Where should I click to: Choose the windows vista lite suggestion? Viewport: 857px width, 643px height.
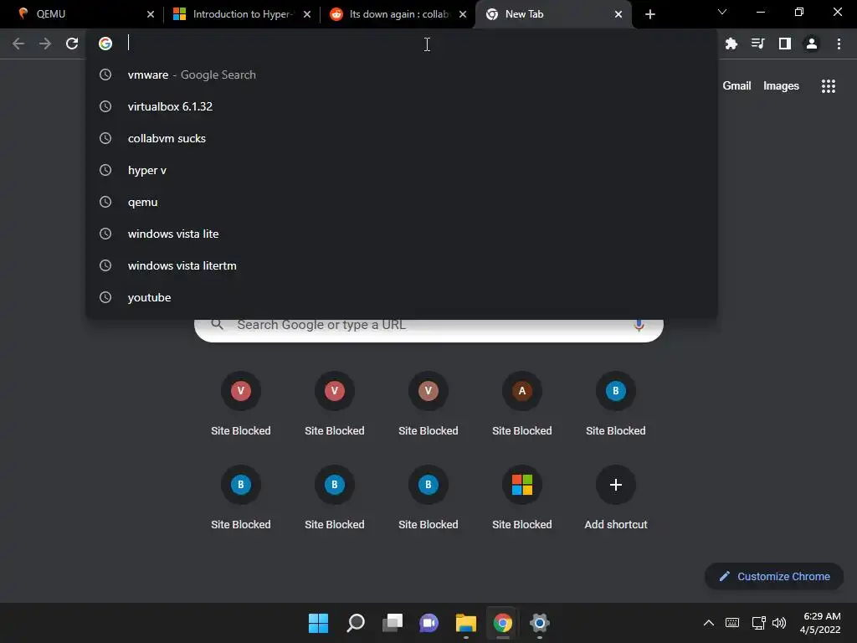402,234
